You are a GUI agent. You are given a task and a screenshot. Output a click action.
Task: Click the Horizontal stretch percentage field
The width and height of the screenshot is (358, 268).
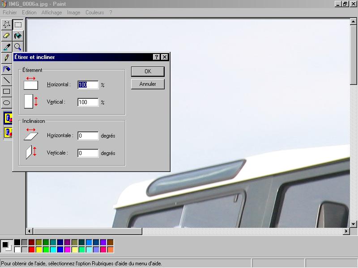88,84
